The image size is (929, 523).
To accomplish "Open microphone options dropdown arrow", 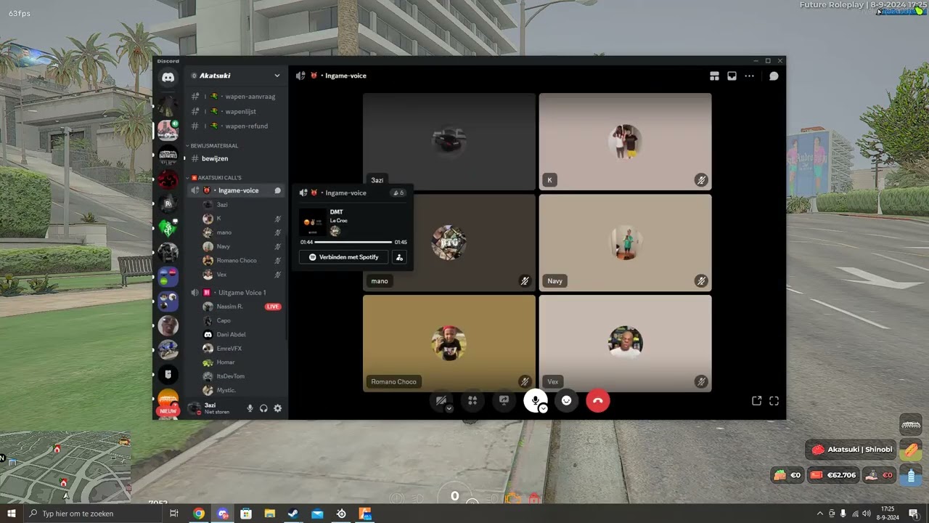I will (543, 409).
